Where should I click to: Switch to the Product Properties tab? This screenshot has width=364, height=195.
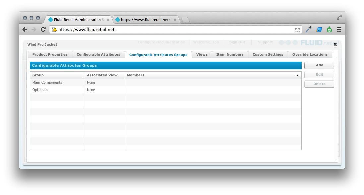point(50,54)
